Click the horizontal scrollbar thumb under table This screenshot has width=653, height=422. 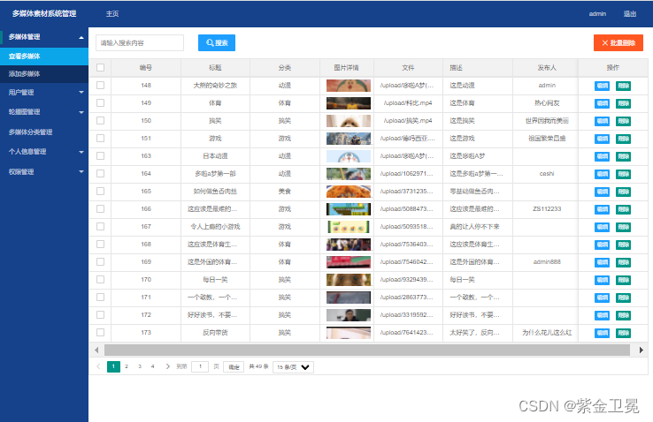(367, 350)
